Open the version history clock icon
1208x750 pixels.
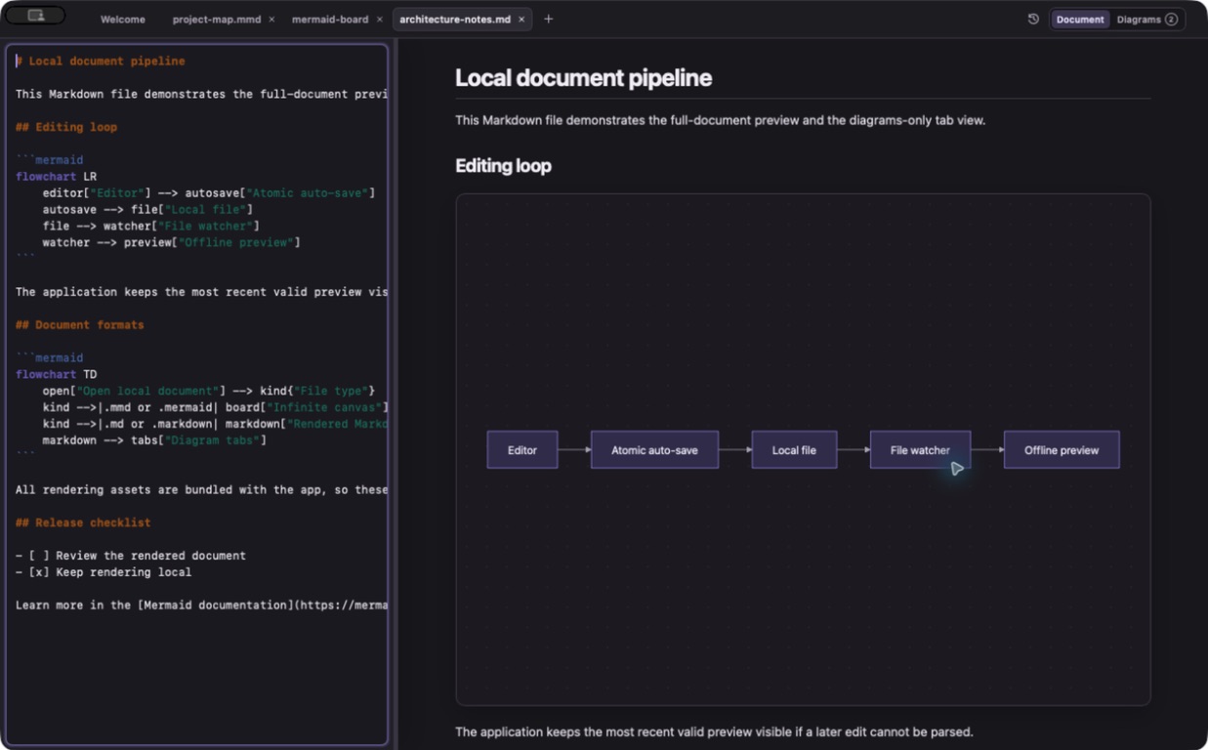pos(1033,19)
